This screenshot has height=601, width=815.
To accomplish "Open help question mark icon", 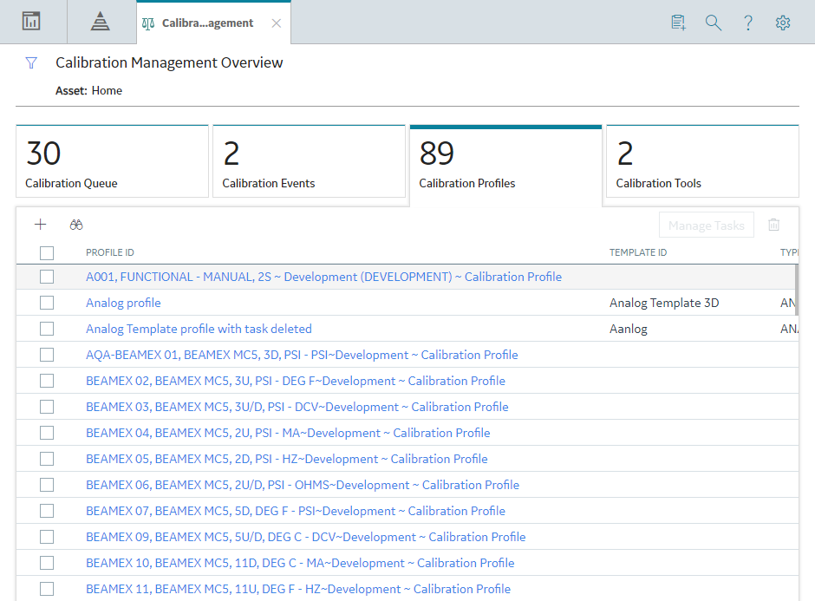I will click(748, 23).
